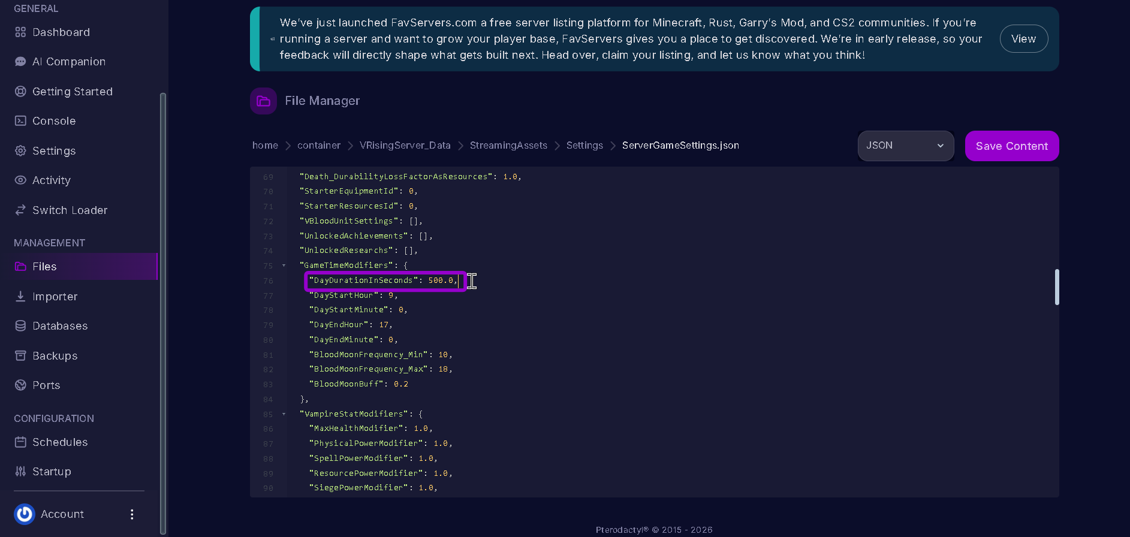Click the Databases stack icon

click(x=20, y=326)
